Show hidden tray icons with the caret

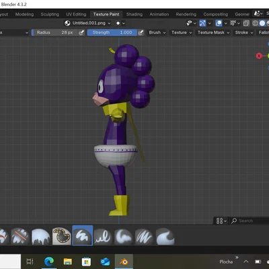click(x=246, y=262)
